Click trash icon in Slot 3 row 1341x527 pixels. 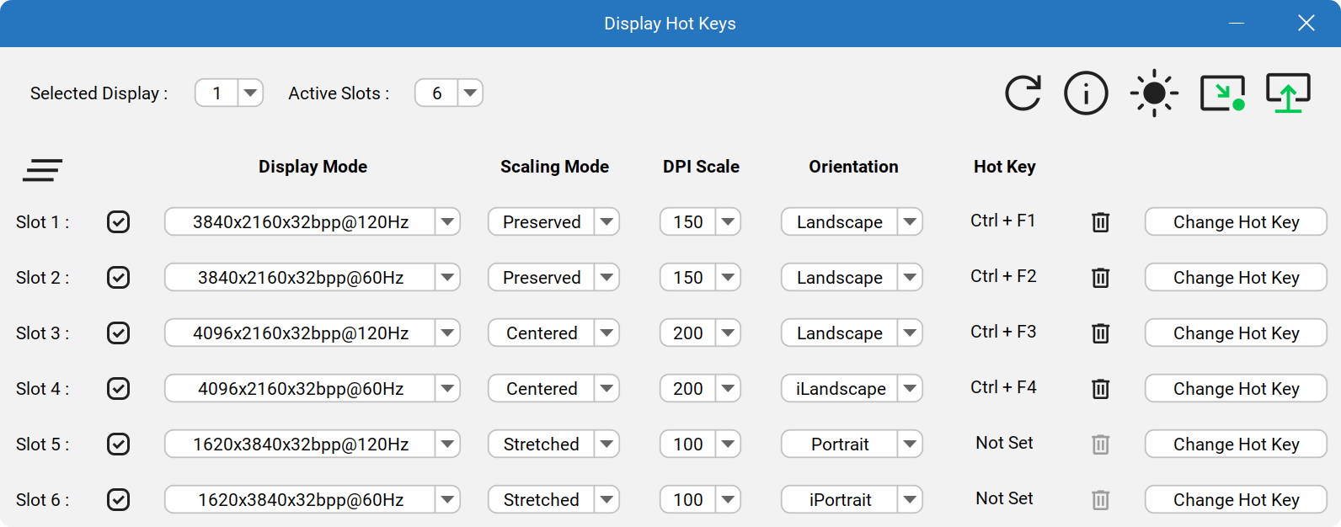coord(1100,333)
